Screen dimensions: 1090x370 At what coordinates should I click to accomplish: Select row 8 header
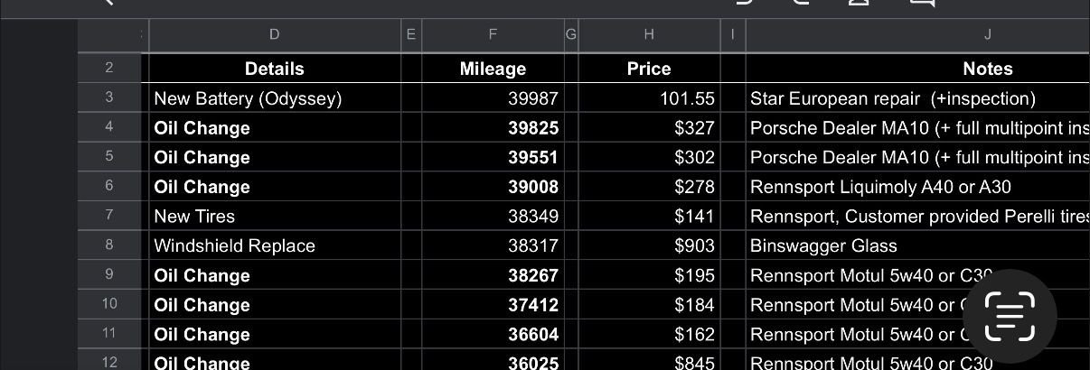pos(109,245)
